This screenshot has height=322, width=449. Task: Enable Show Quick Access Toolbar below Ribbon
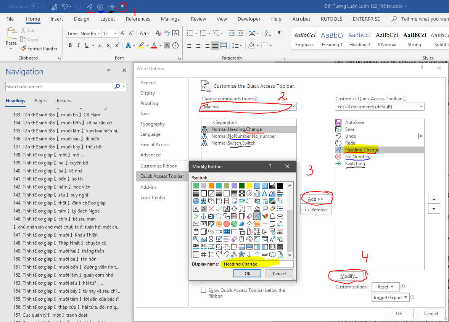coord(204,290)
